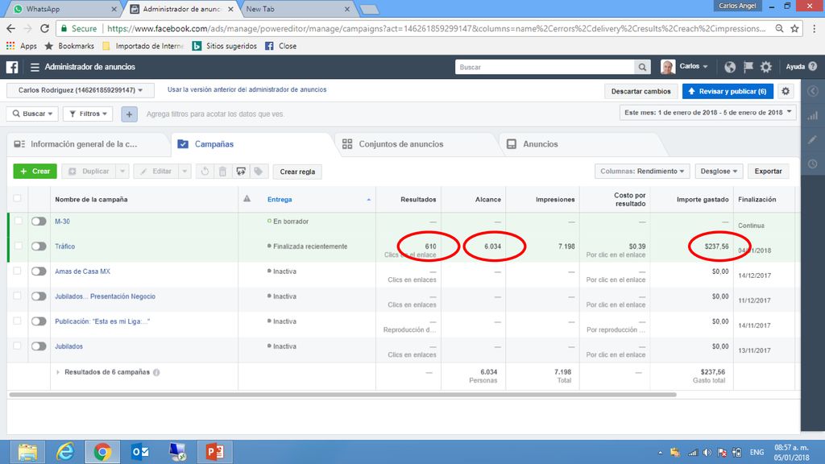This screenshot has height=464, width=825.
Task: Add a filter with the plus button
Action: pos(129,114)
